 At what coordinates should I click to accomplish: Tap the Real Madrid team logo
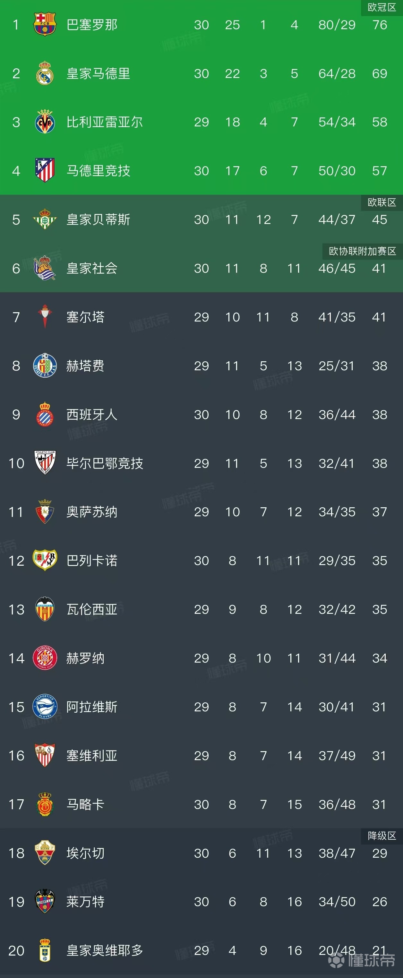click(45, 73)
